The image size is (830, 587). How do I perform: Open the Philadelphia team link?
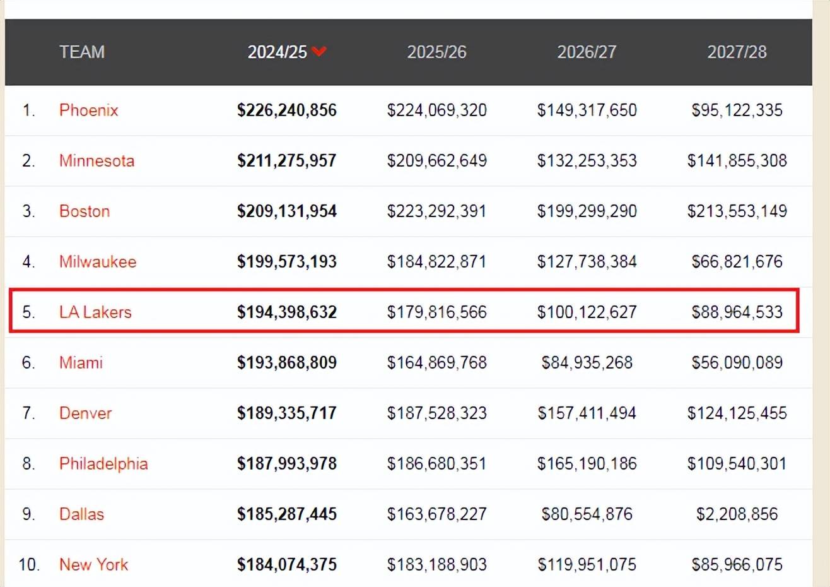coord(103,464)
